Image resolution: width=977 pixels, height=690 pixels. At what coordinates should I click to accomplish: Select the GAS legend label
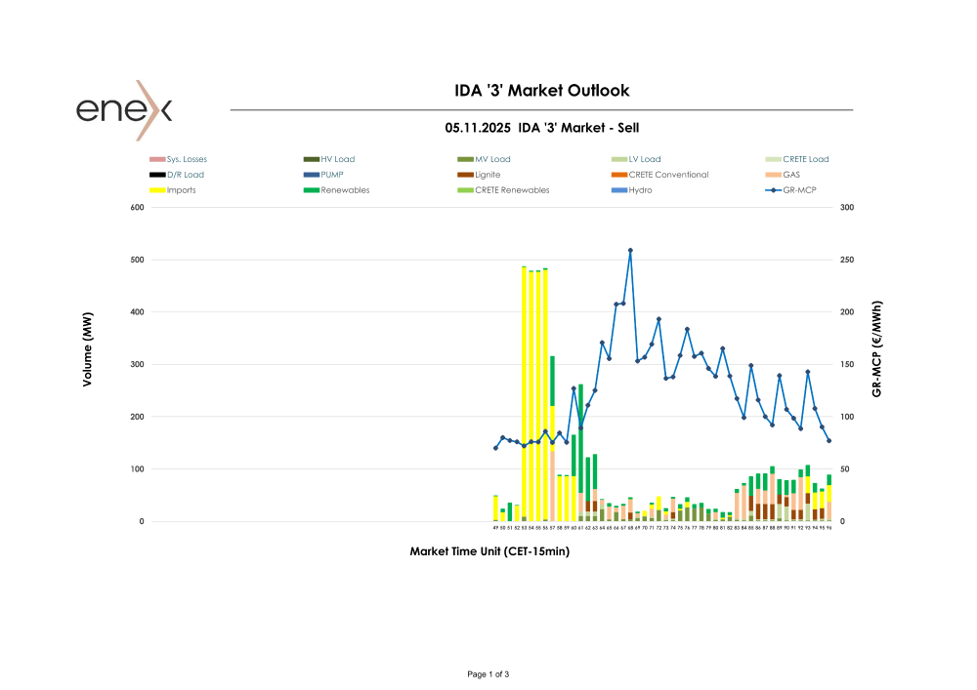point(791,175)
